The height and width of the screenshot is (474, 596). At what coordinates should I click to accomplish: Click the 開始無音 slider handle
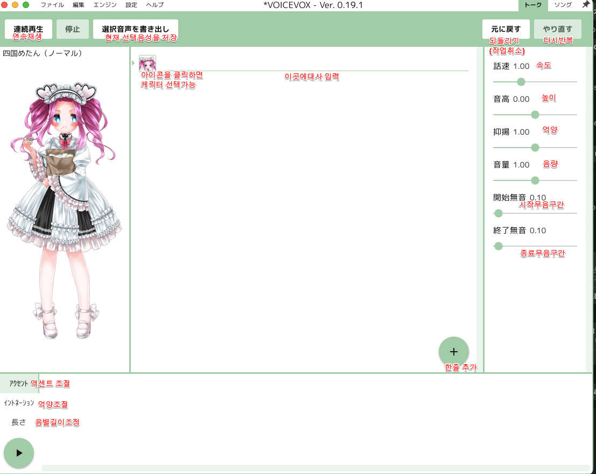click(499, 213)
